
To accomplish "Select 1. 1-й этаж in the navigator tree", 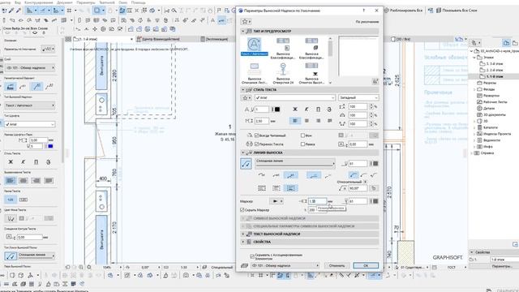I will (495, 76).
